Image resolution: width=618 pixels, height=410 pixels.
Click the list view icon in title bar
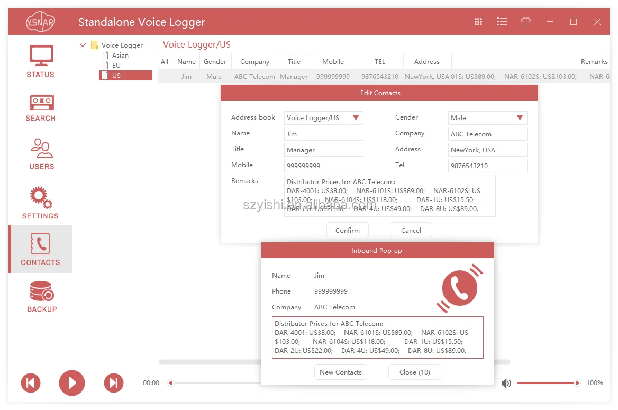click(x=502, y=22)
